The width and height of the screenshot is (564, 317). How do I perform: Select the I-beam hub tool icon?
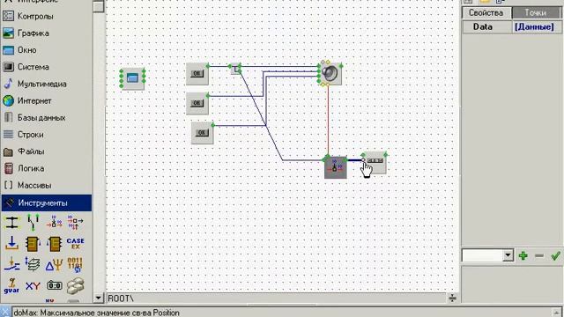click(11, 223)
